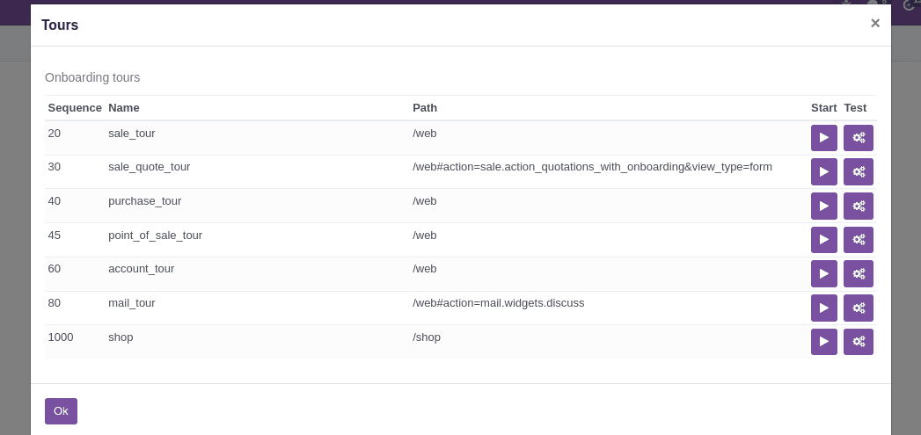Start the mail_tour play button
The image size is (921, 435).
tap(824, 308)
